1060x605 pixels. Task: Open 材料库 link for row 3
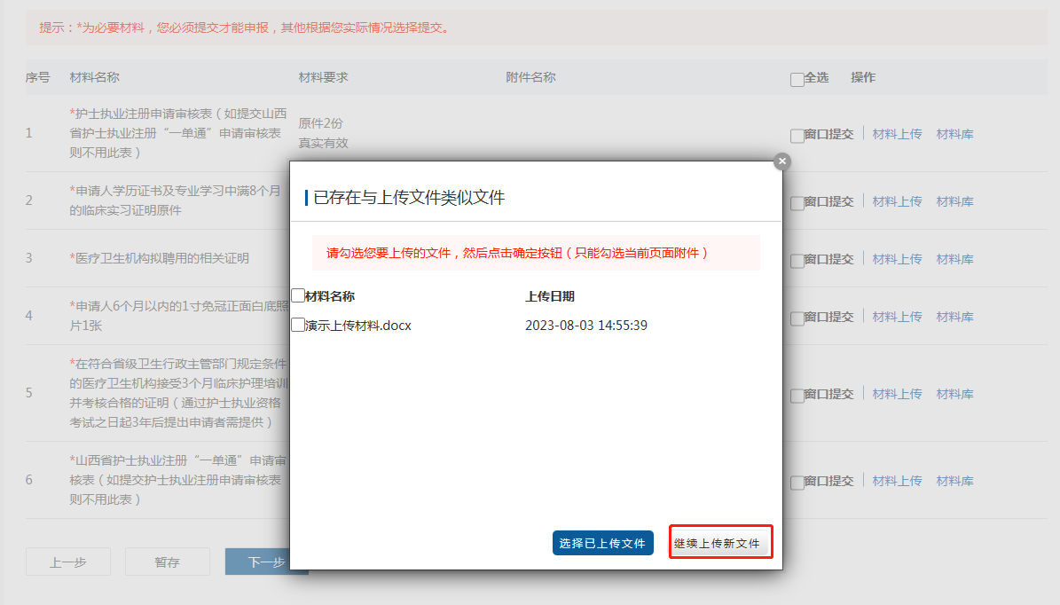pyautogui.click(x=954, y=259)
